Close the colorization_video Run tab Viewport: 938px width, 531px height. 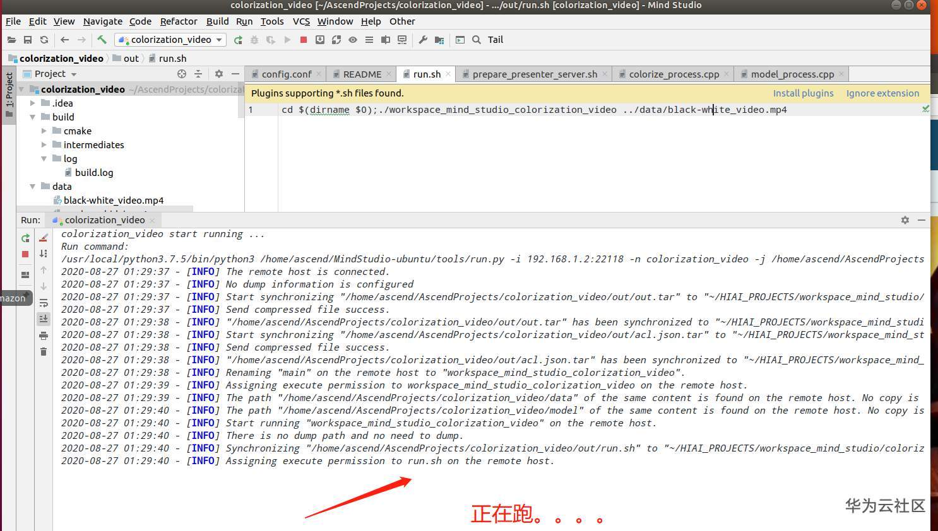coord(152,220)
